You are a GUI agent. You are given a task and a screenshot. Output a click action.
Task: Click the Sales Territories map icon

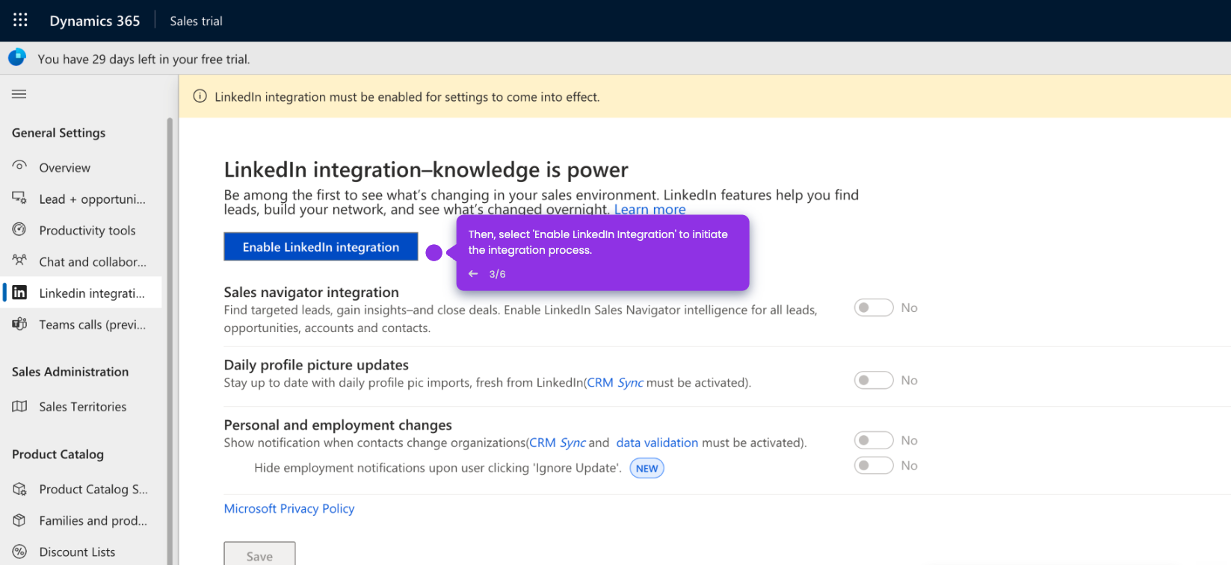[19, 406]
